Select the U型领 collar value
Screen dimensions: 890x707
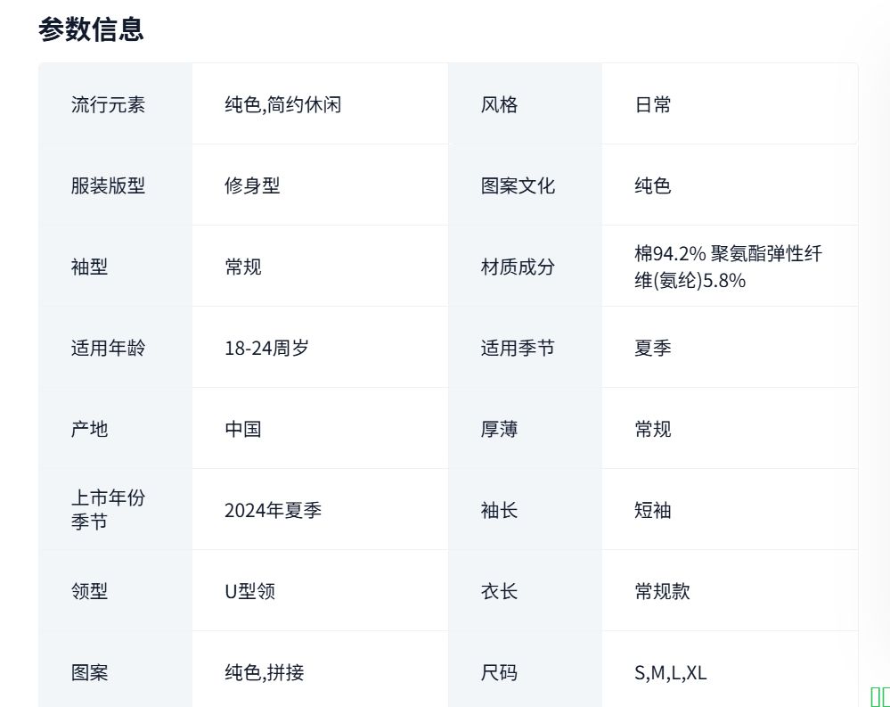coord(249,591)
